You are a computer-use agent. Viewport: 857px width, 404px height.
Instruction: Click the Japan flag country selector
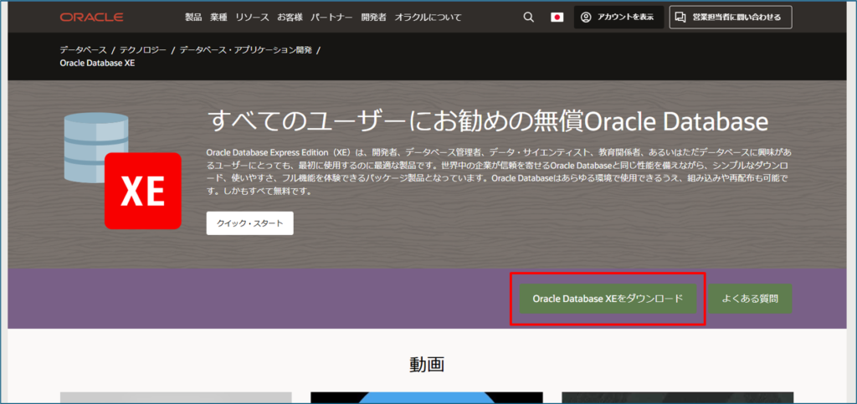pyautogui.click(x=557, y=17)
